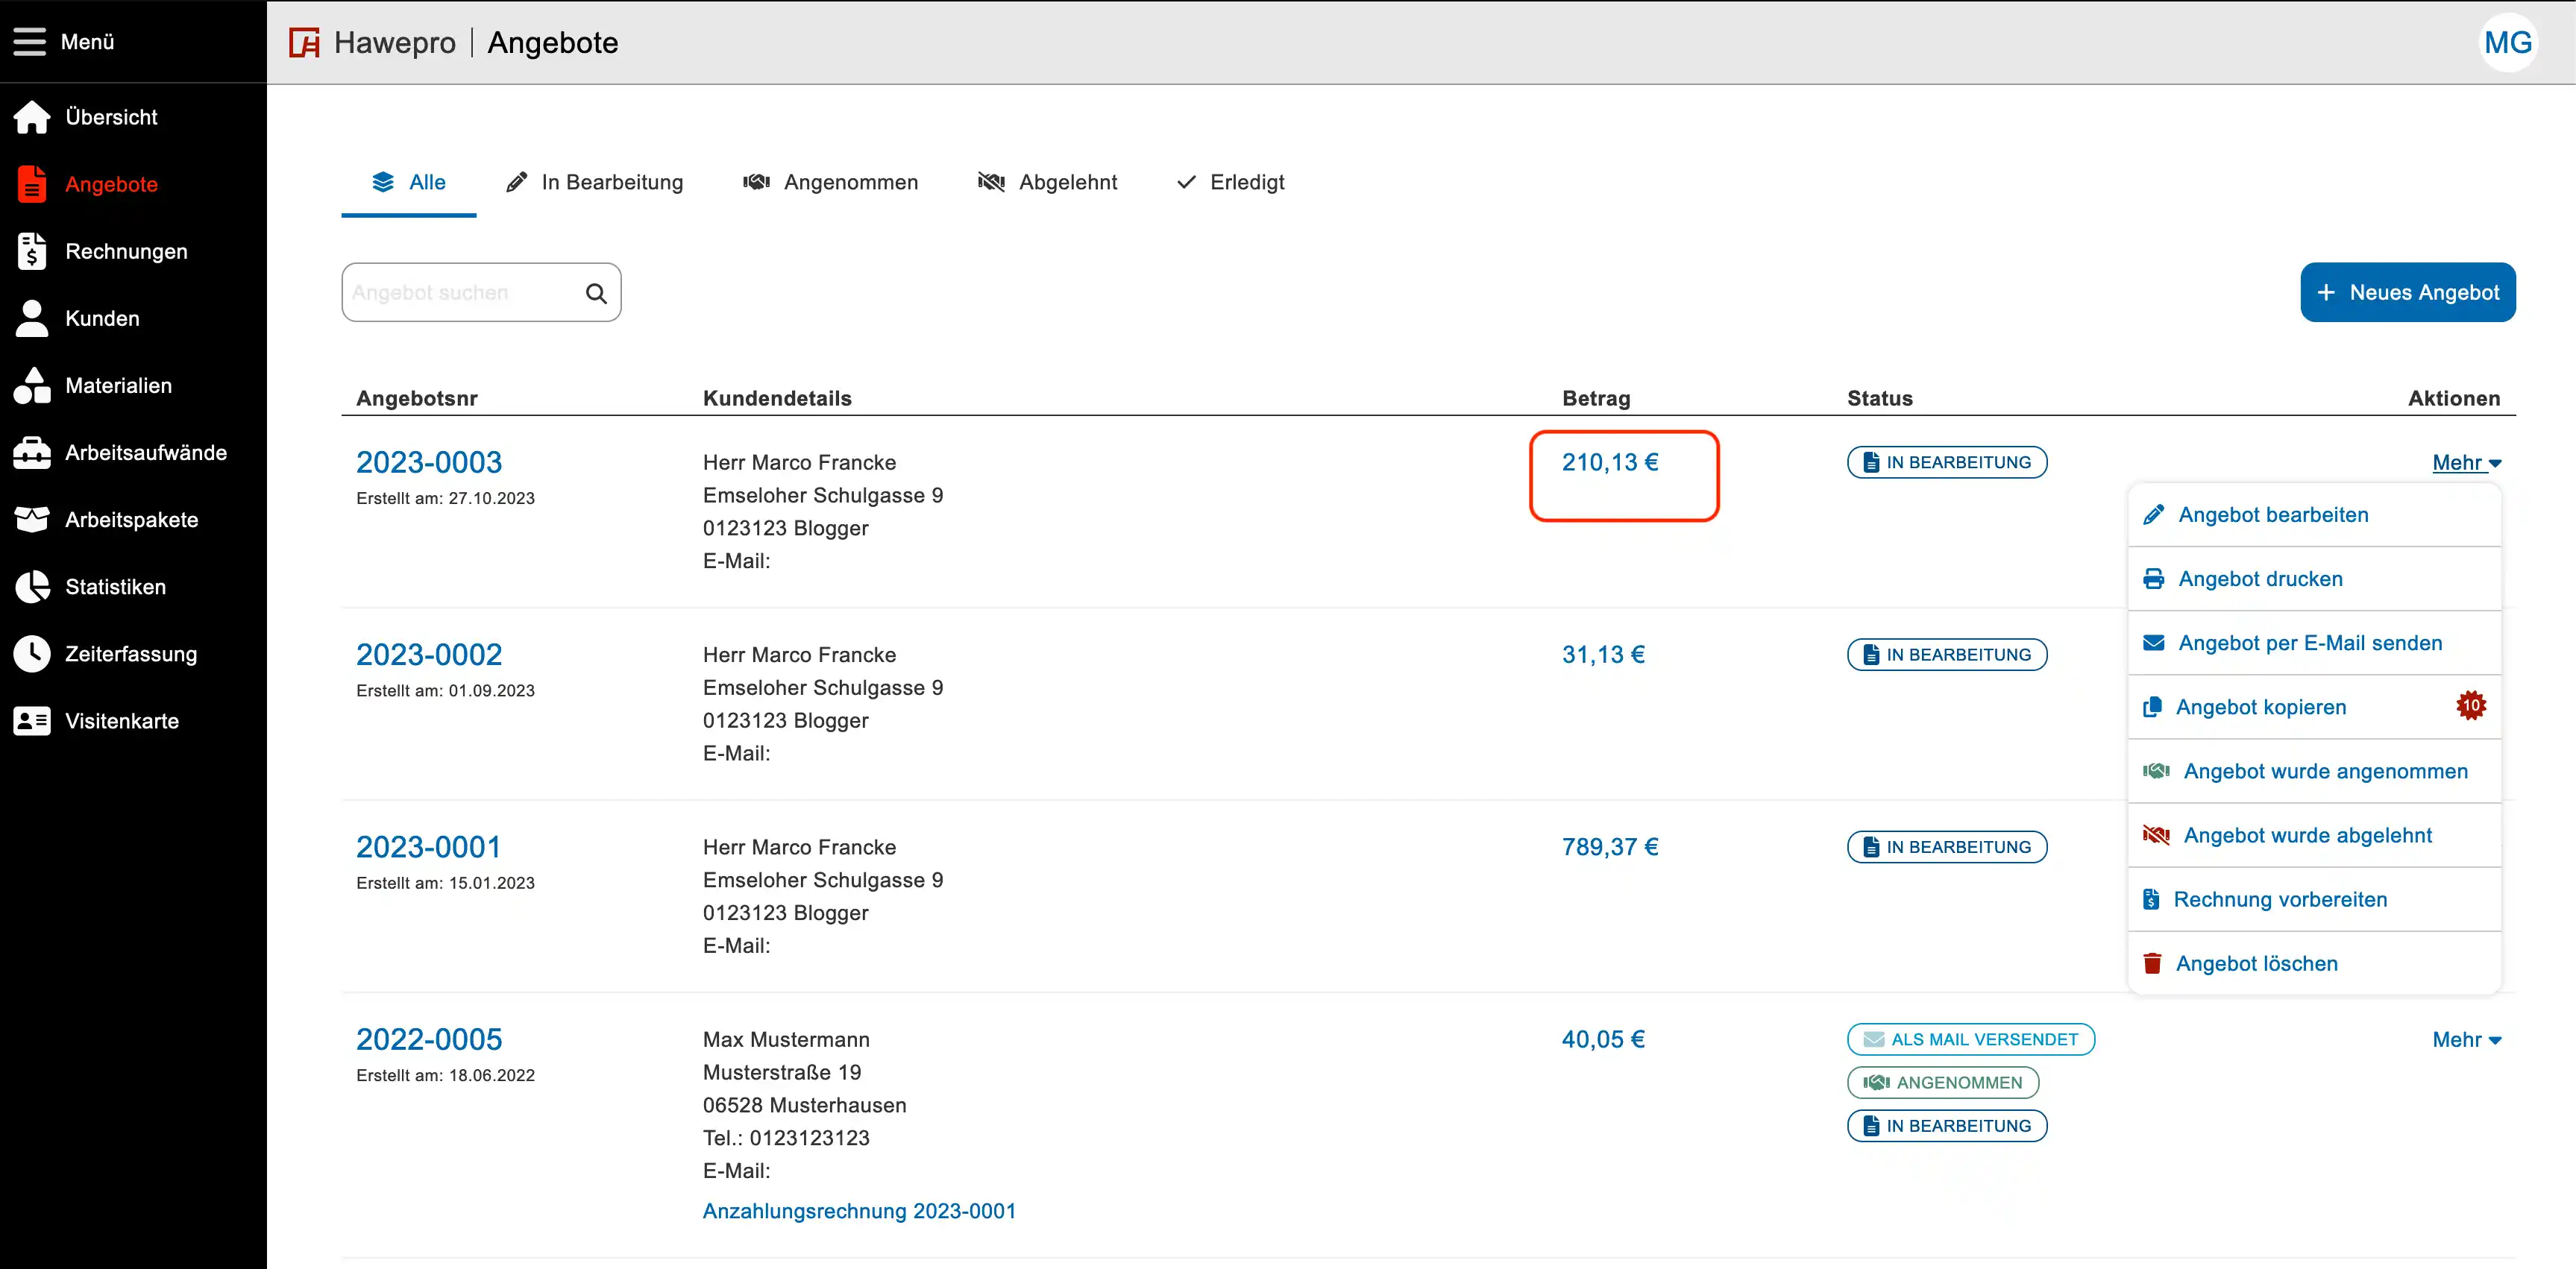Click IN BEARBEITUNG badge of 2023-0002
Image resolution: width=2576 pixels, height=1269 pixels.
click(1946, 655)
